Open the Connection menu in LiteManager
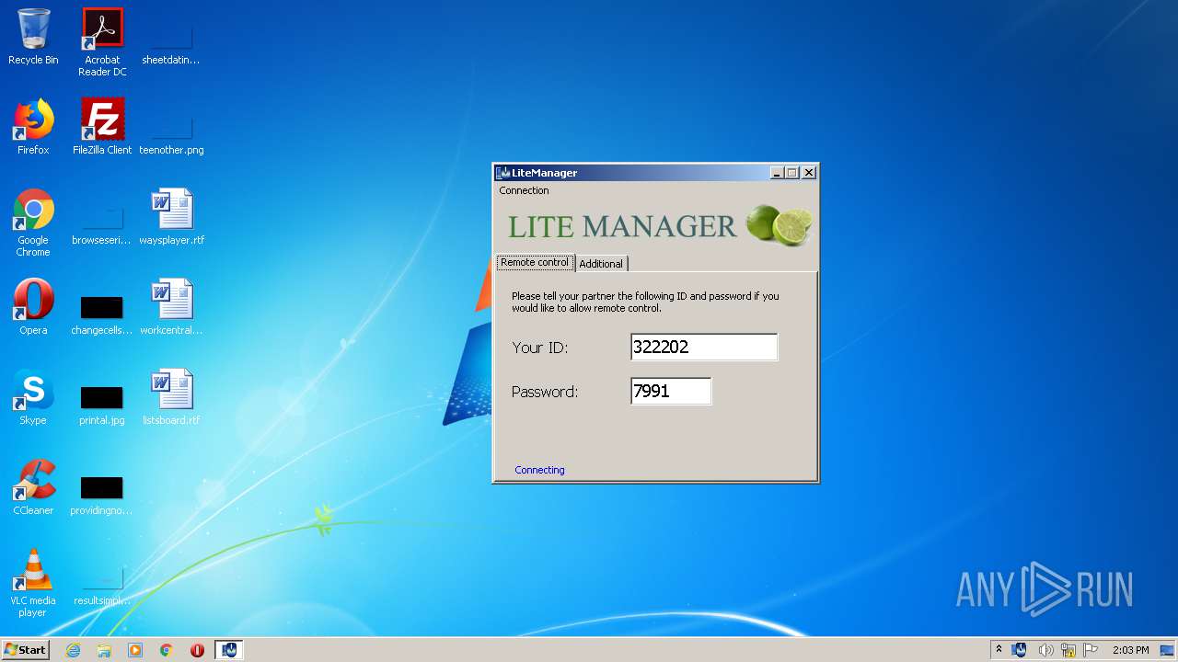This screenshot has height=662, width=1178. (x=524, y=190)
